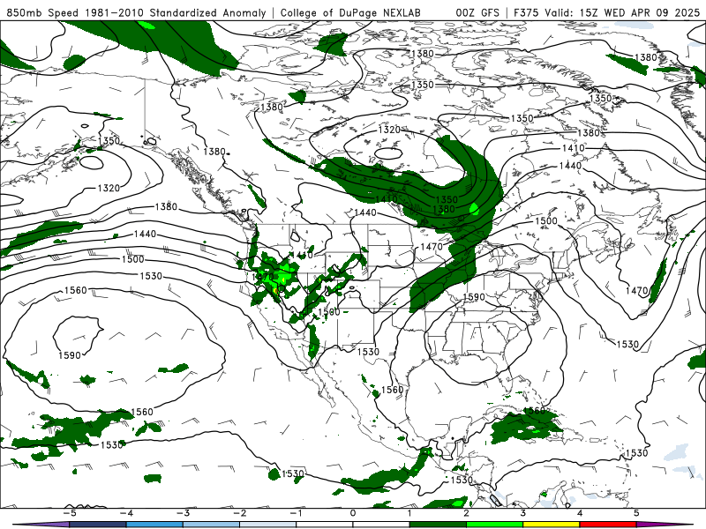Click the 'College of DuPage NEXLAB' header text
Image resolution: width=706 pixels, height=529 pixels.
pos(350,12)
